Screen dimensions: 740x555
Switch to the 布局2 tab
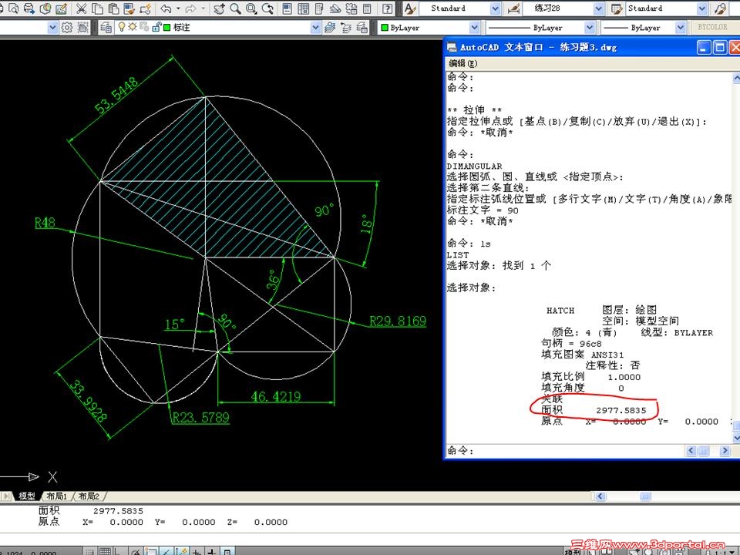coord(89,496)
